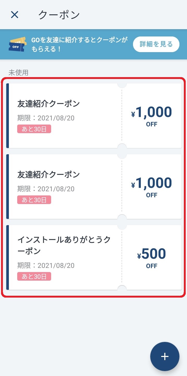The image size is (187, 376).
Task: Tap the plus button to add a coupon
Action: click(x=165, y=356)
